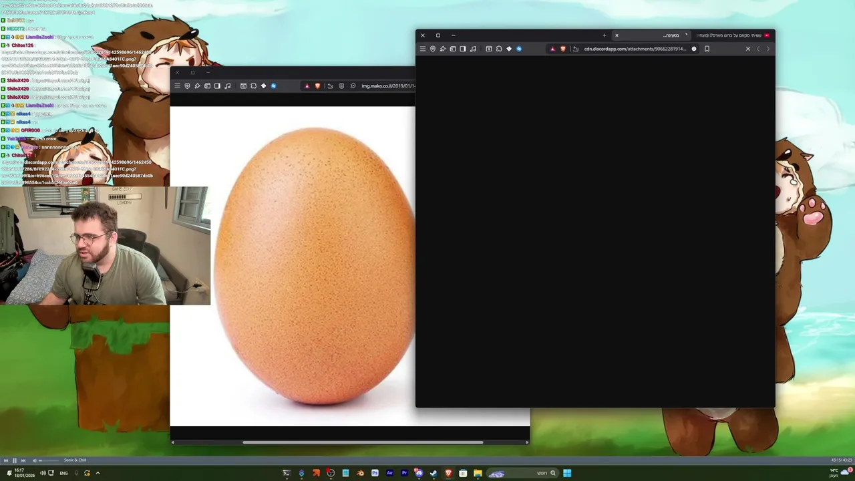Open Discord from taskbar
Screen dimensions: 855x481
coord(419,473)
